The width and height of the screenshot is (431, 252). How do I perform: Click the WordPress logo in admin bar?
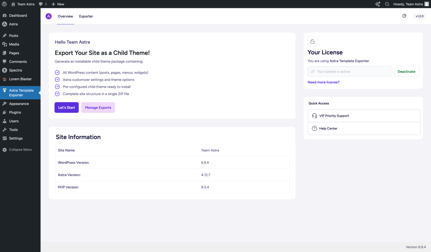[4, 4]
